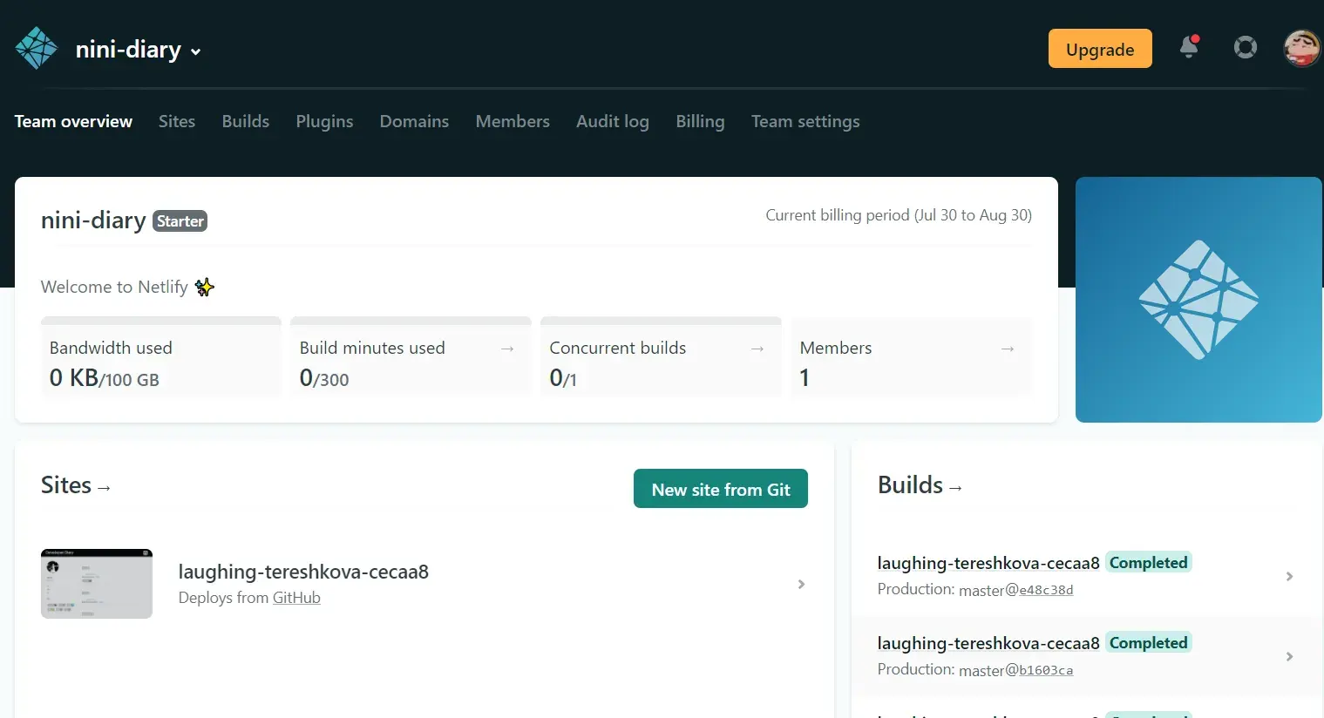Follow the GitHub link under the site name
The image size is (1324, 718).
coord(296,598)
